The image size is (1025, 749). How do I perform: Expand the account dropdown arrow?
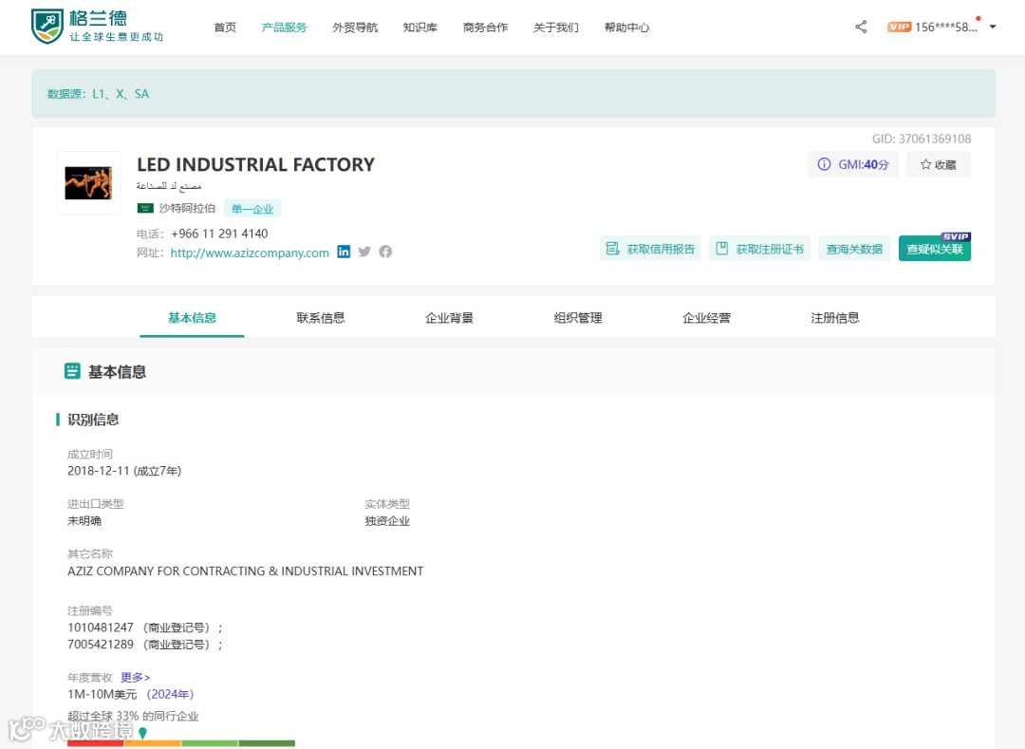[x=993, y=27]
